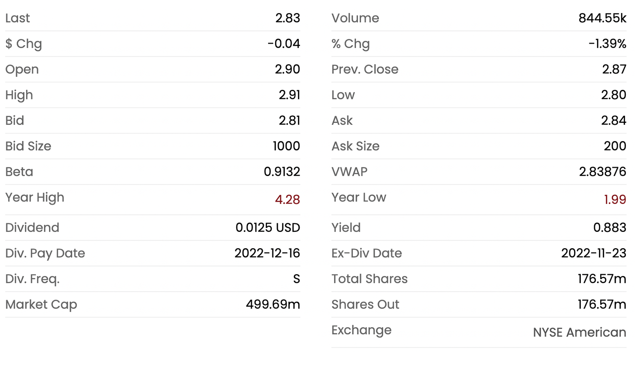Screen dimensions: 638x370
Task: Click the Div. Pay Date 2022-12-16
Action: [267, 253]
